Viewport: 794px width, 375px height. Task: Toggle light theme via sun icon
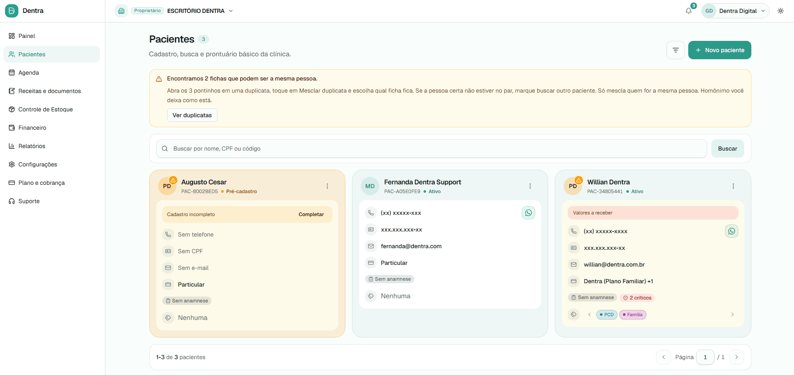[781, 11]
